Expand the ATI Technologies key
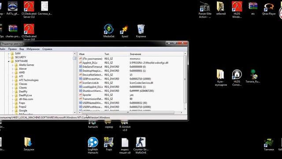Image resolution: width=282 pixels, height=159 pixels. pos(13,80)
